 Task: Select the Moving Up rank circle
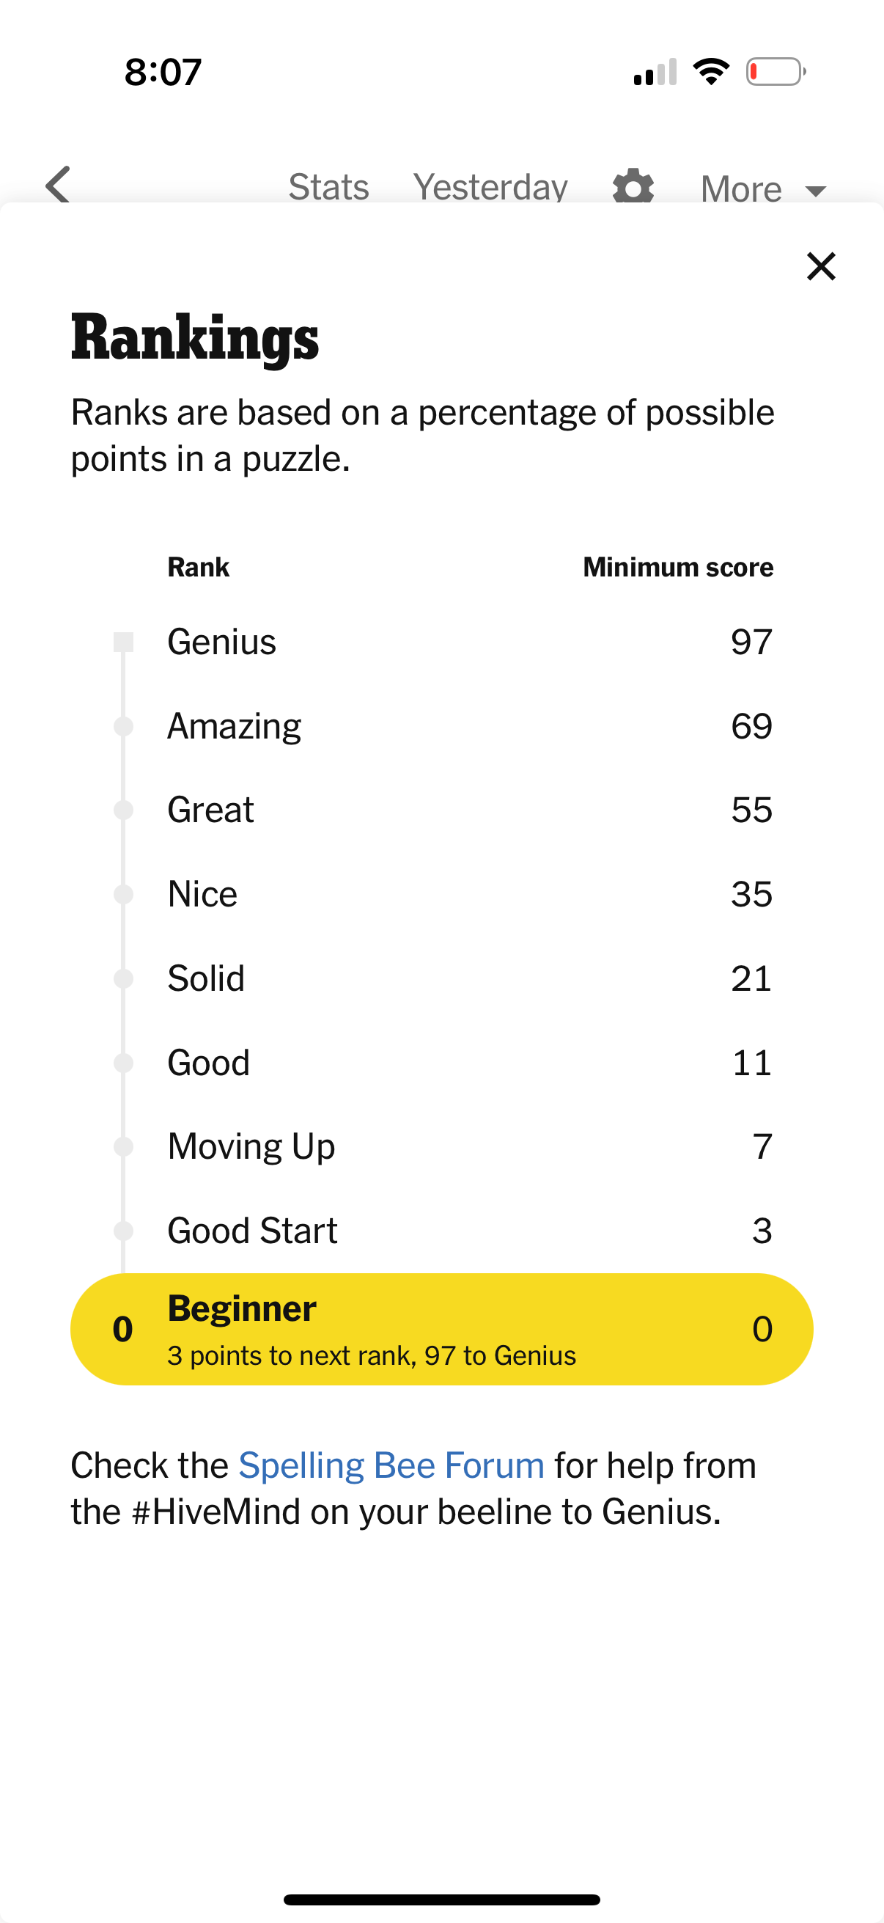pyautogui.click(x=123, y=1146)
